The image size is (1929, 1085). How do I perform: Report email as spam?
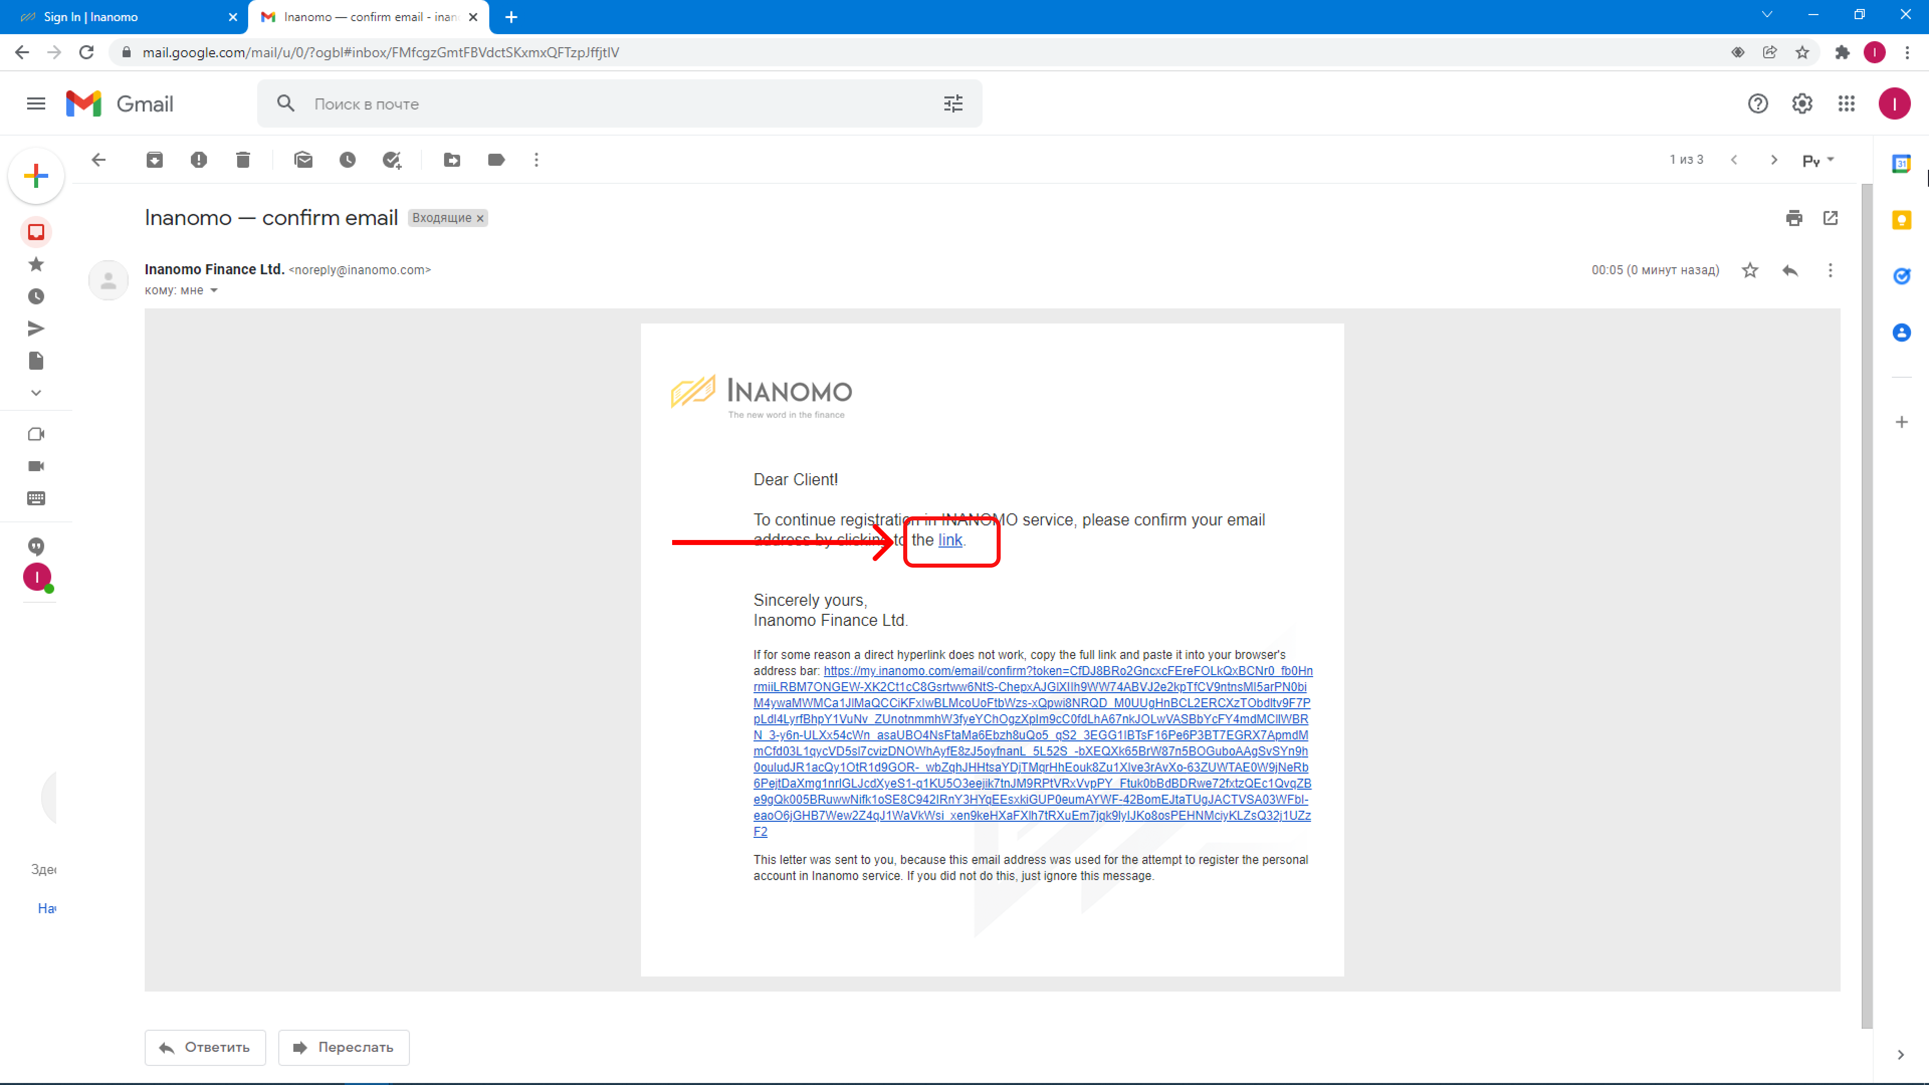pos(198,160)
